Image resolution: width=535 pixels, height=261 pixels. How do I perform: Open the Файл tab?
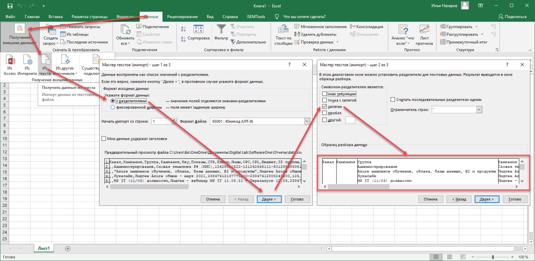pyautogui.click(x=10, y=17)
